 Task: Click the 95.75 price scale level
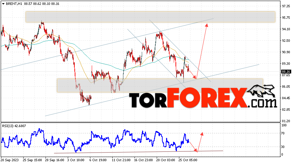(286, 18)
